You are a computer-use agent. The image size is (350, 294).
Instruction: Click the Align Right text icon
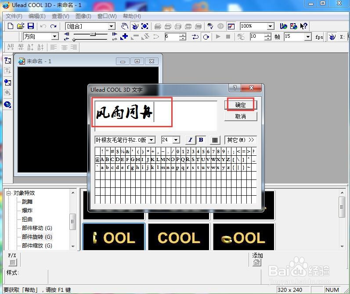[x=74, y=47]
